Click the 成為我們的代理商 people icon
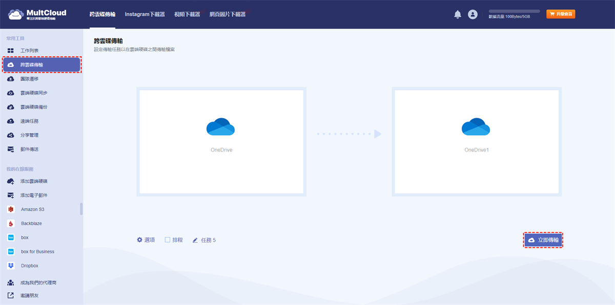The height and width of the screenshot is (305, 615). tap(11, 282)
